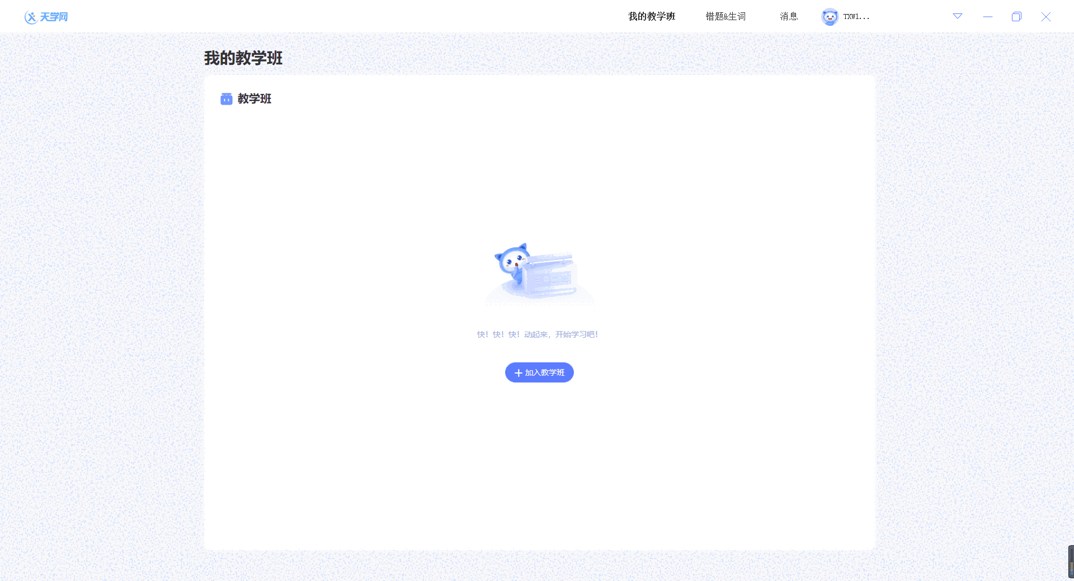Image resolution: width=1074 pixels, height=581 pixels.
Task: Click the plus icon inside 加入教学班 button
Action: click(518, 372)
